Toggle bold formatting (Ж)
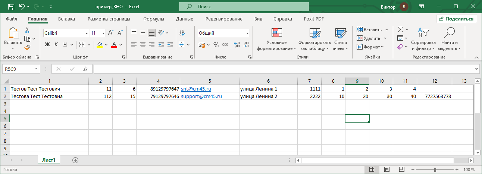This screenshot has width=482, height=174. [47, 45]
